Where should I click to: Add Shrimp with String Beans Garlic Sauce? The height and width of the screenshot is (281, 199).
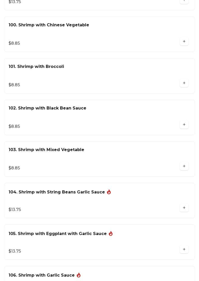(184, 208)
